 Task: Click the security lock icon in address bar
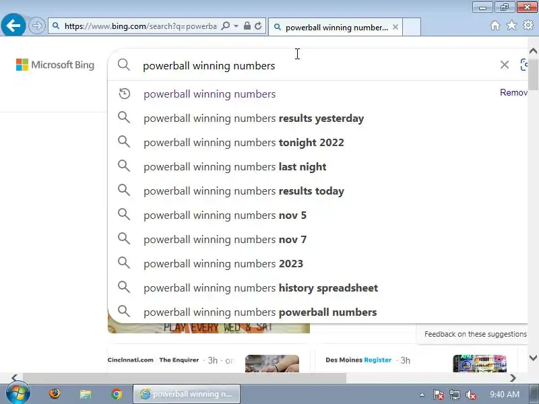point(247,26)
